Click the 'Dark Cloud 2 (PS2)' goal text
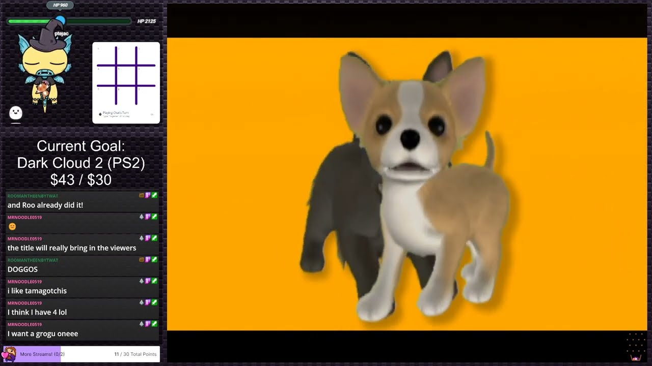Screen dimensions: 652x366 click(x=80, y=163)
